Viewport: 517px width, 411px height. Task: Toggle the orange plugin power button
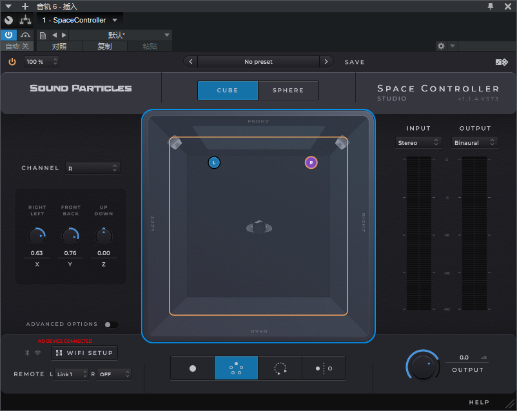(x=12, y=62)
